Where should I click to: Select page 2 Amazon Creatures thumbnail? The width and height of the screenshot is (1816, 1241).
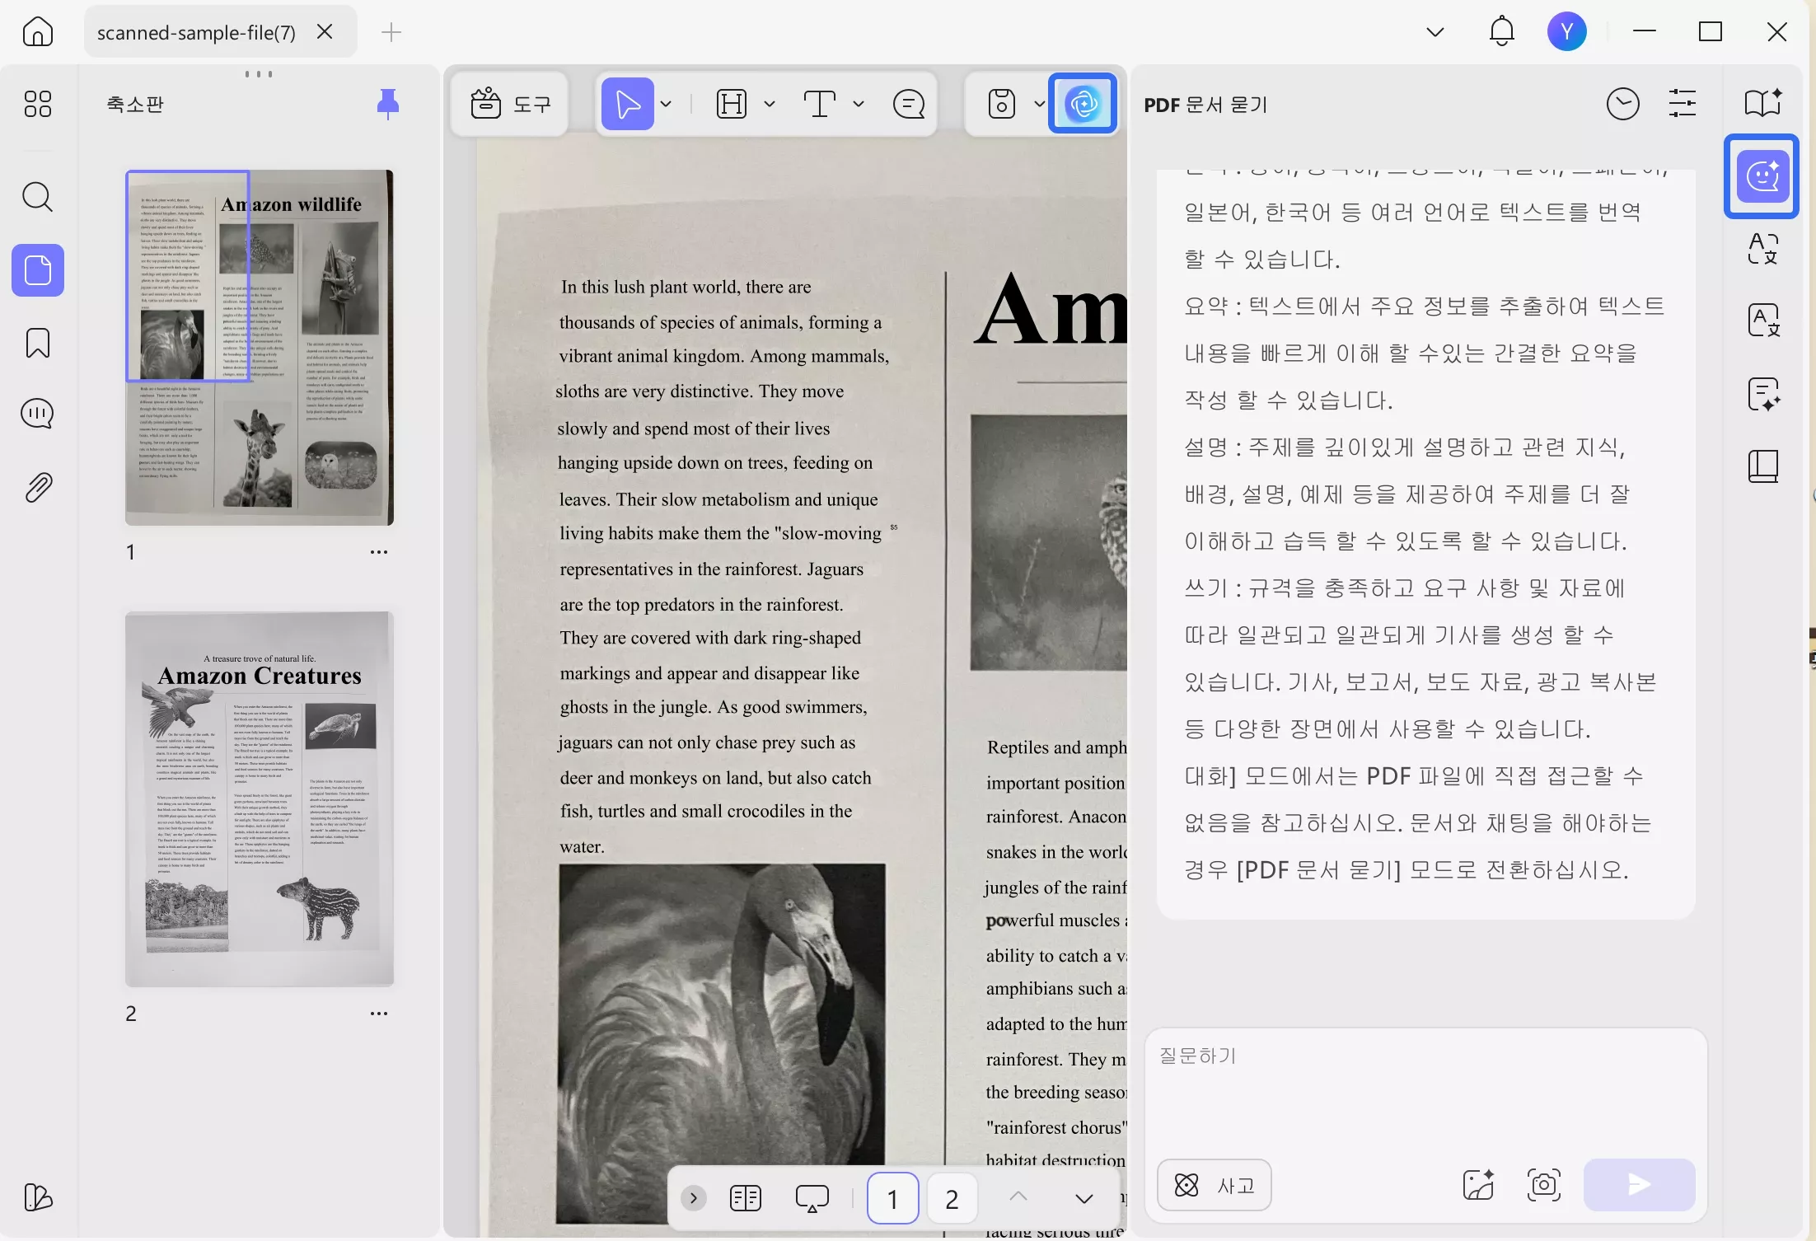[x=260, y=798]
